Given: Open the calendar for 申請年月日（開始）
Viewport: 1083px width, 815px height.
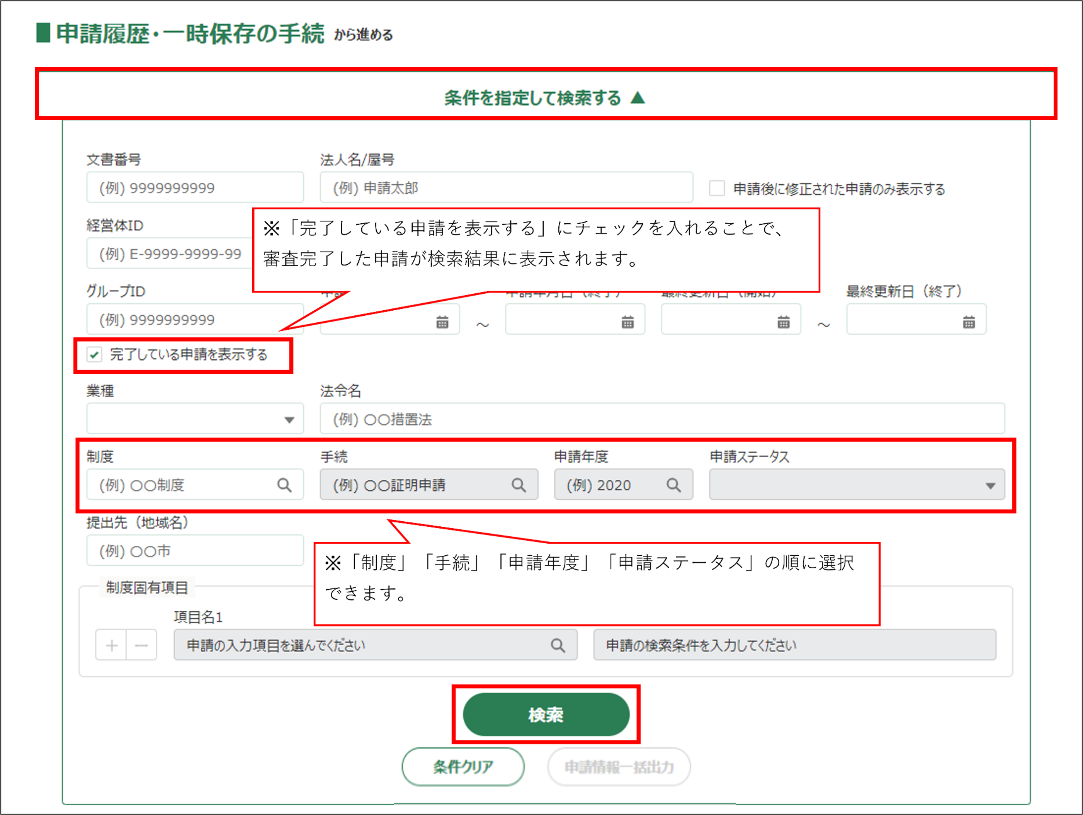Looking at the screenshot, I should tap(442, 322).
